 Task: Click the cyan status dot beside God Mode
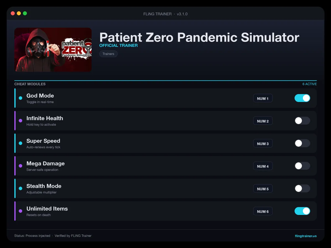[x=20, y=98]
